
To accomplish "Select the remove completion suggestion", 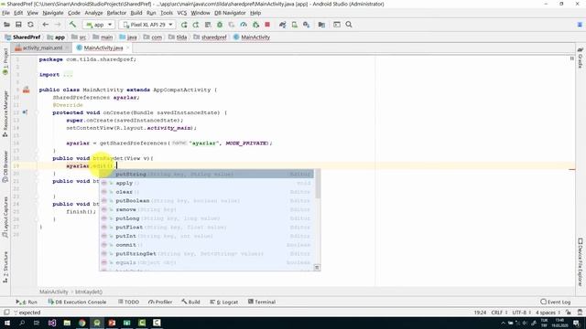I will [207, 209].
